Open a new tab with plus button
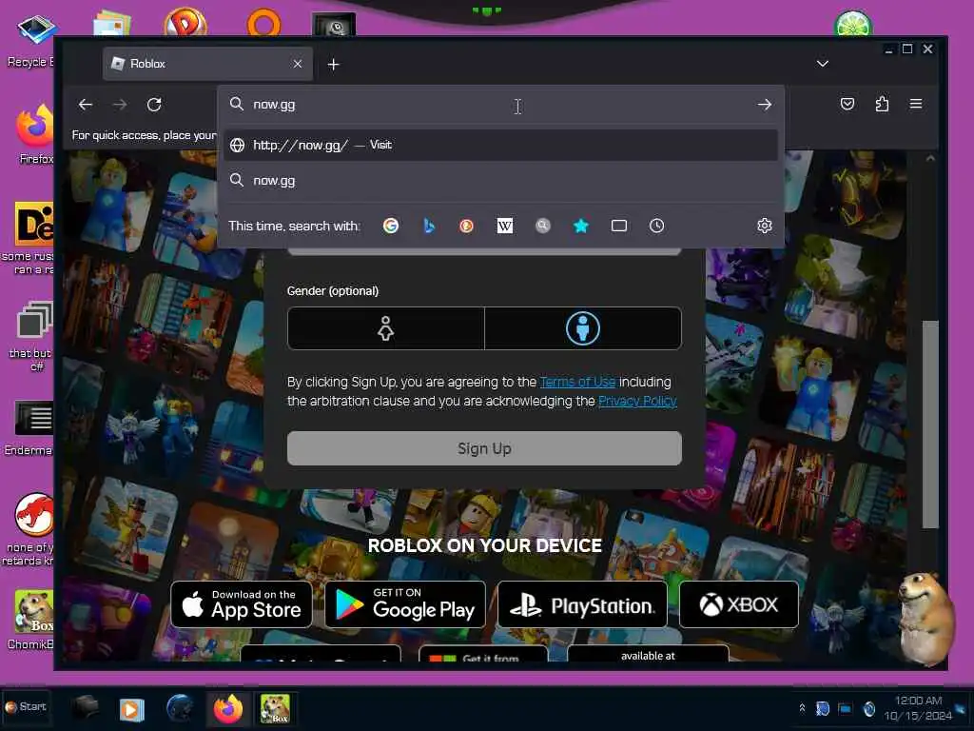Viewport: 974px width, 731px height. coord(334,64)
